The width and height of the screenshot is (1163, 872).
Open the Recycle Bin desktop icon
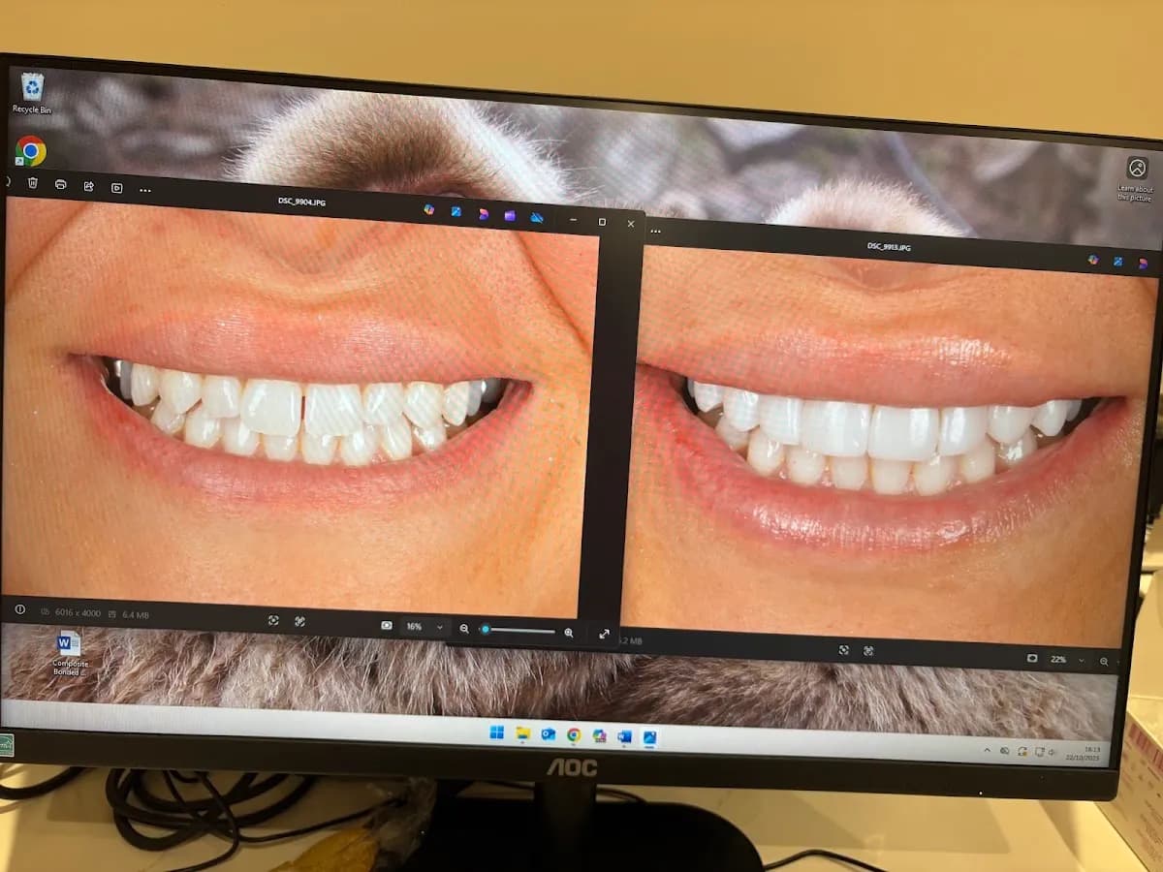[32, 93]
